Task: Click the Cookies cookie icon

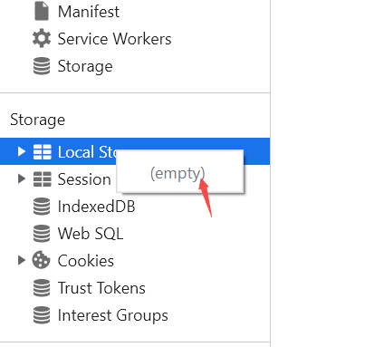Action: click(x=42, y=260)
